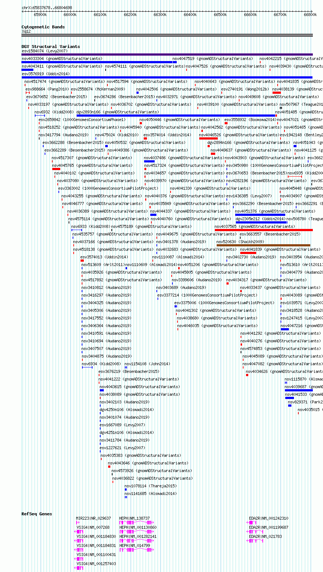The height and width of the screenshot is (572, 323).
Task: Select variant esv2659842 1000Genomes label
Action: click(82, 120)
